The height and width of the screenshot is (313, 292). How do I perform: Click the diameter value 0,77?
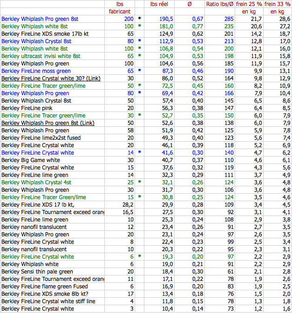[198, 26]
